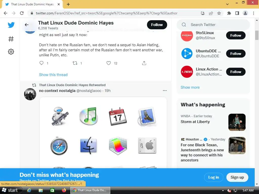
Task: Click the share page icon in address bar
Action: (211, 13)
